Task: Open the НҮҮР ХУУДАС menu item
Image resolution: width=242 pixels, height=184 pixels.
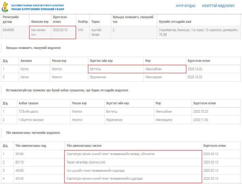Action: (186, 6)
